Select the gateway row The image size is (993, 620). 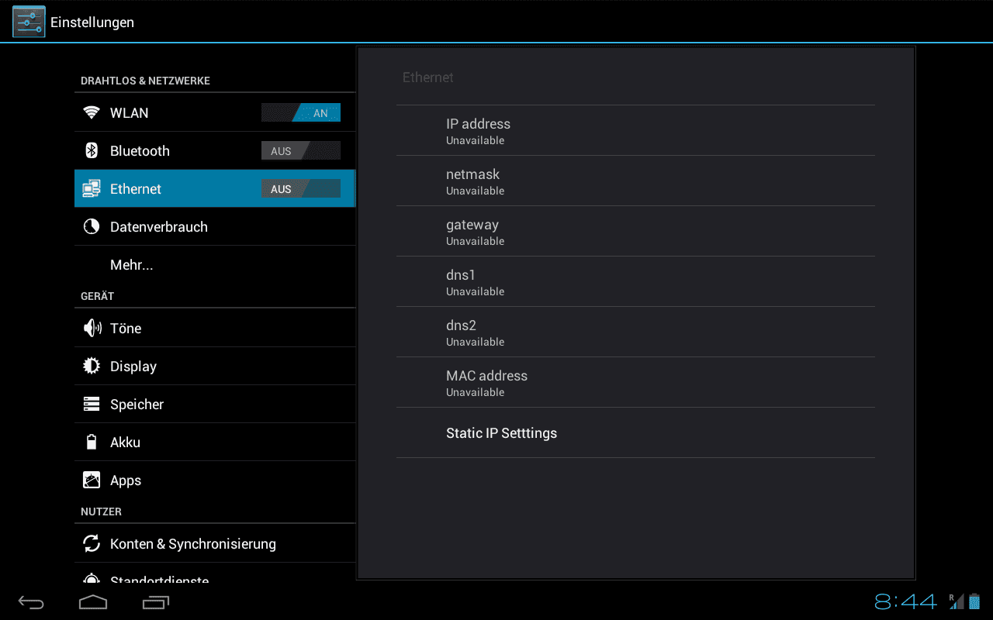pyautogui.click(x=635, y=231)
